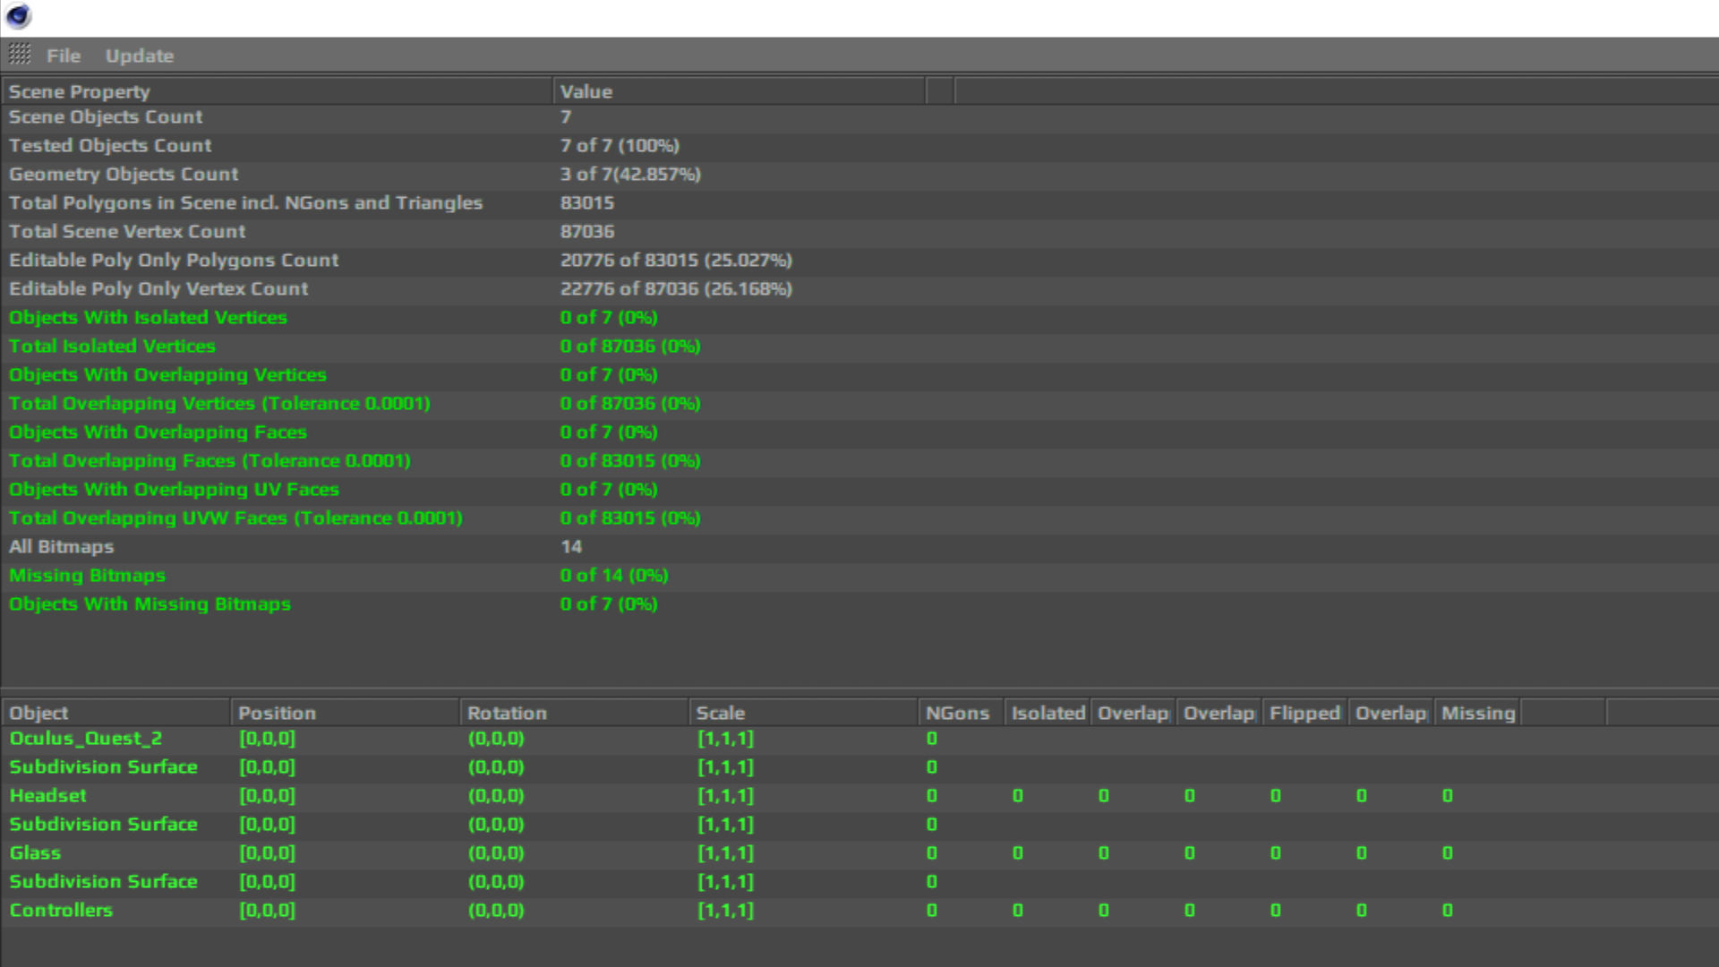Select the Controllers object row

coord(61,911)
